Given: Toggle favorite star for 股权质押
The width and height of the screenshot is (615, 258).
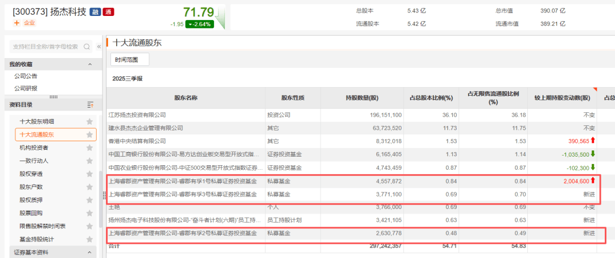Looking at the screenshot, I should pos(89,200).
